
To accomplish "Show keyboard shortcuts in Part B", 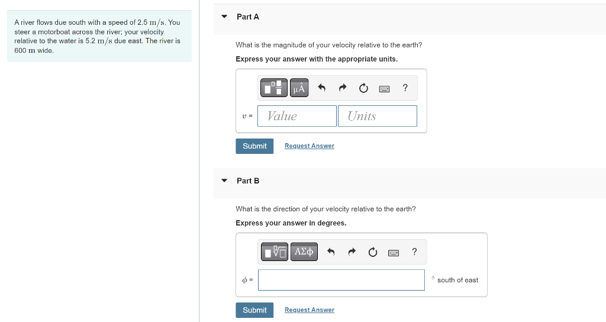I will [394, 253].
